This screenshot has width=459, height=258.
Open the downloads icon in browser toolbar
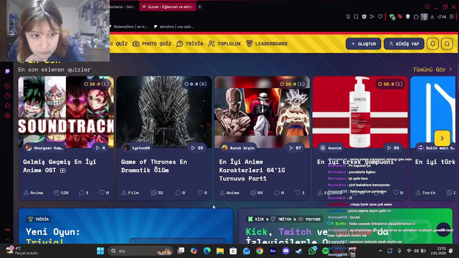click(432, 17)
